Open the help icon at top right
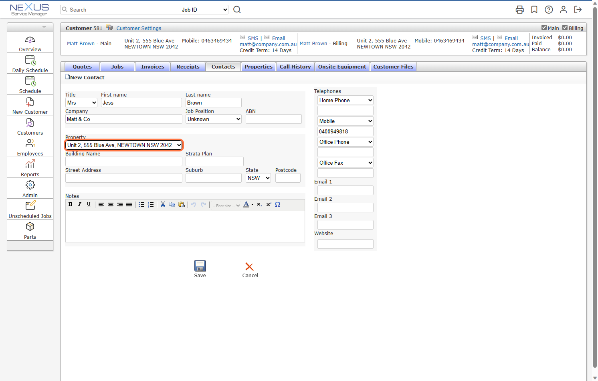This screenshot has width=598, height=381. coord(549,9)
